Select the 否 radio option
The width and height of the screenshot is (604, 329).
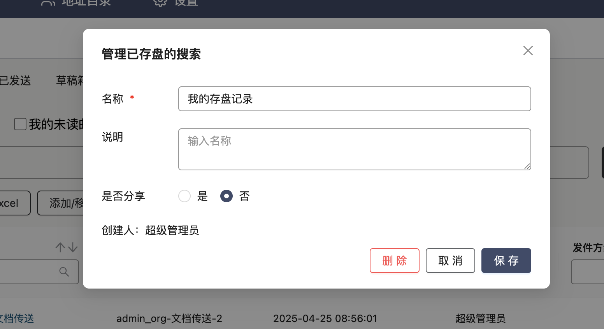tap(226, 196)
